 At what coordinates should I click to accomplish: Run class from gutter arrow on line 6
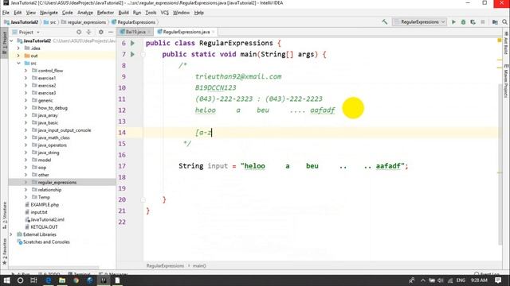click(132, 43)
